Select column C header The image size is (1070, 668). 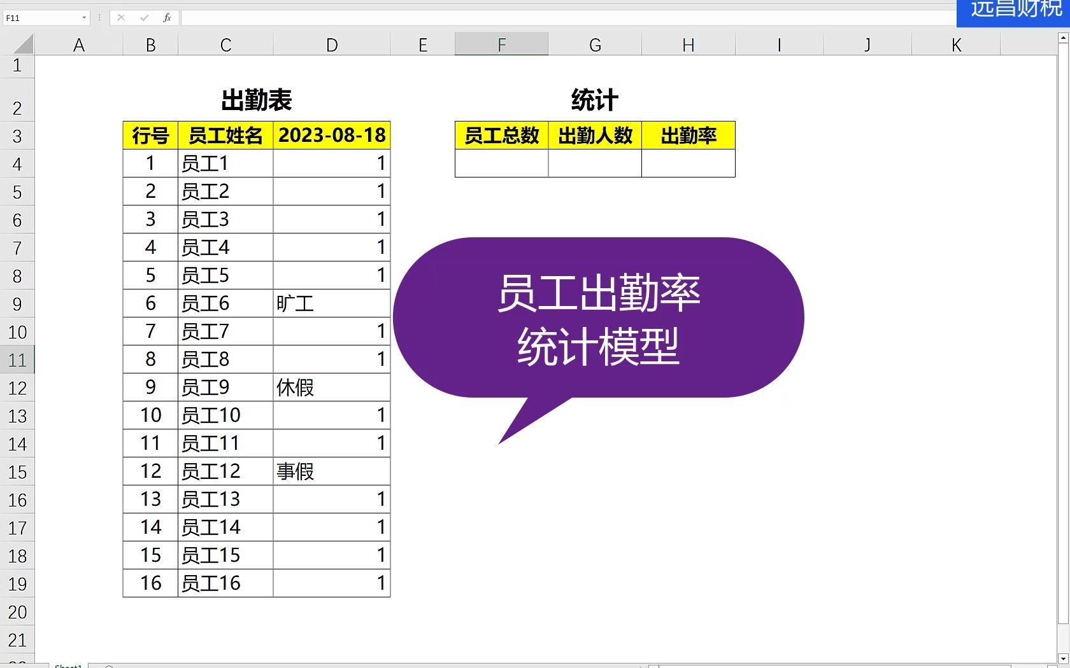point(225,45)
